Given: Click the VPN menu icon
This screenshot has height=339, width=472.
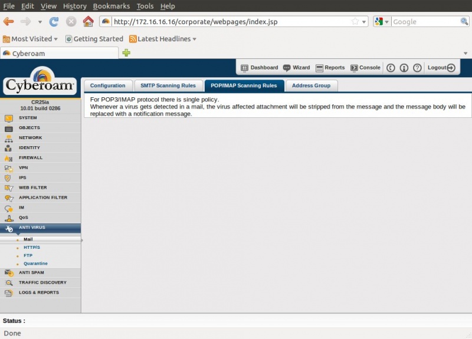Looking at the screenshot, I should (x=9, y=169).
